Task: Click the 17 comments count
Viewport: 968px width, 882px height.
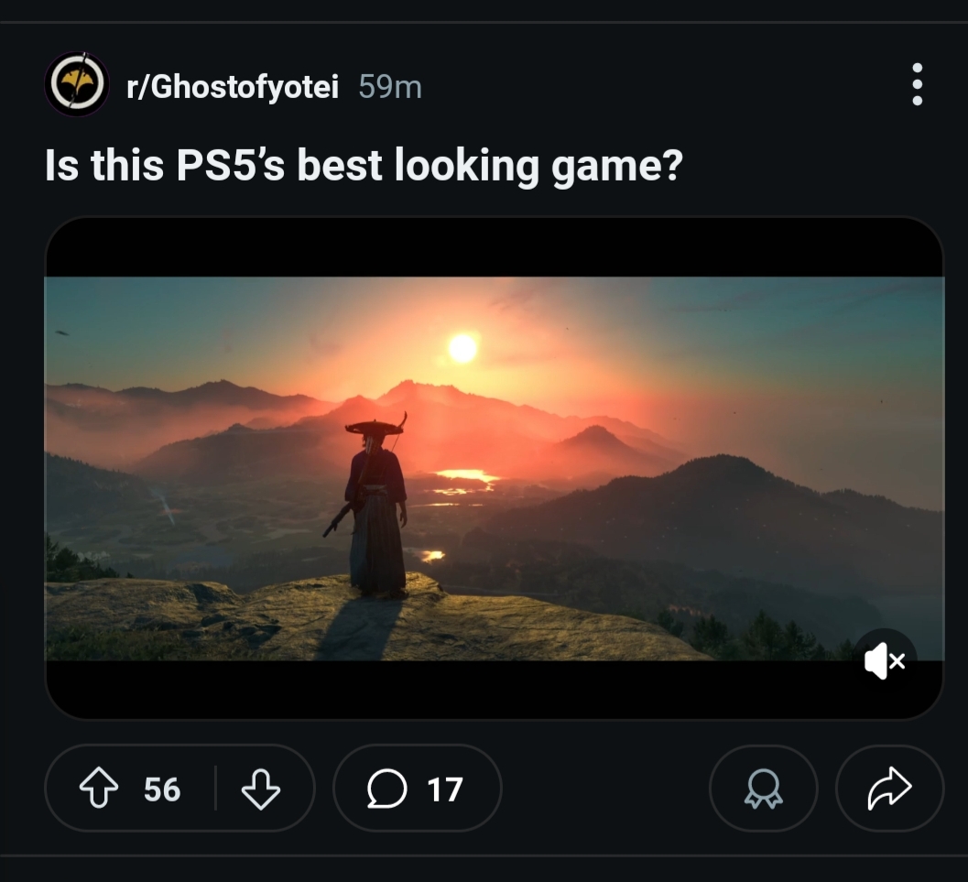Action: tap(445, 789)
